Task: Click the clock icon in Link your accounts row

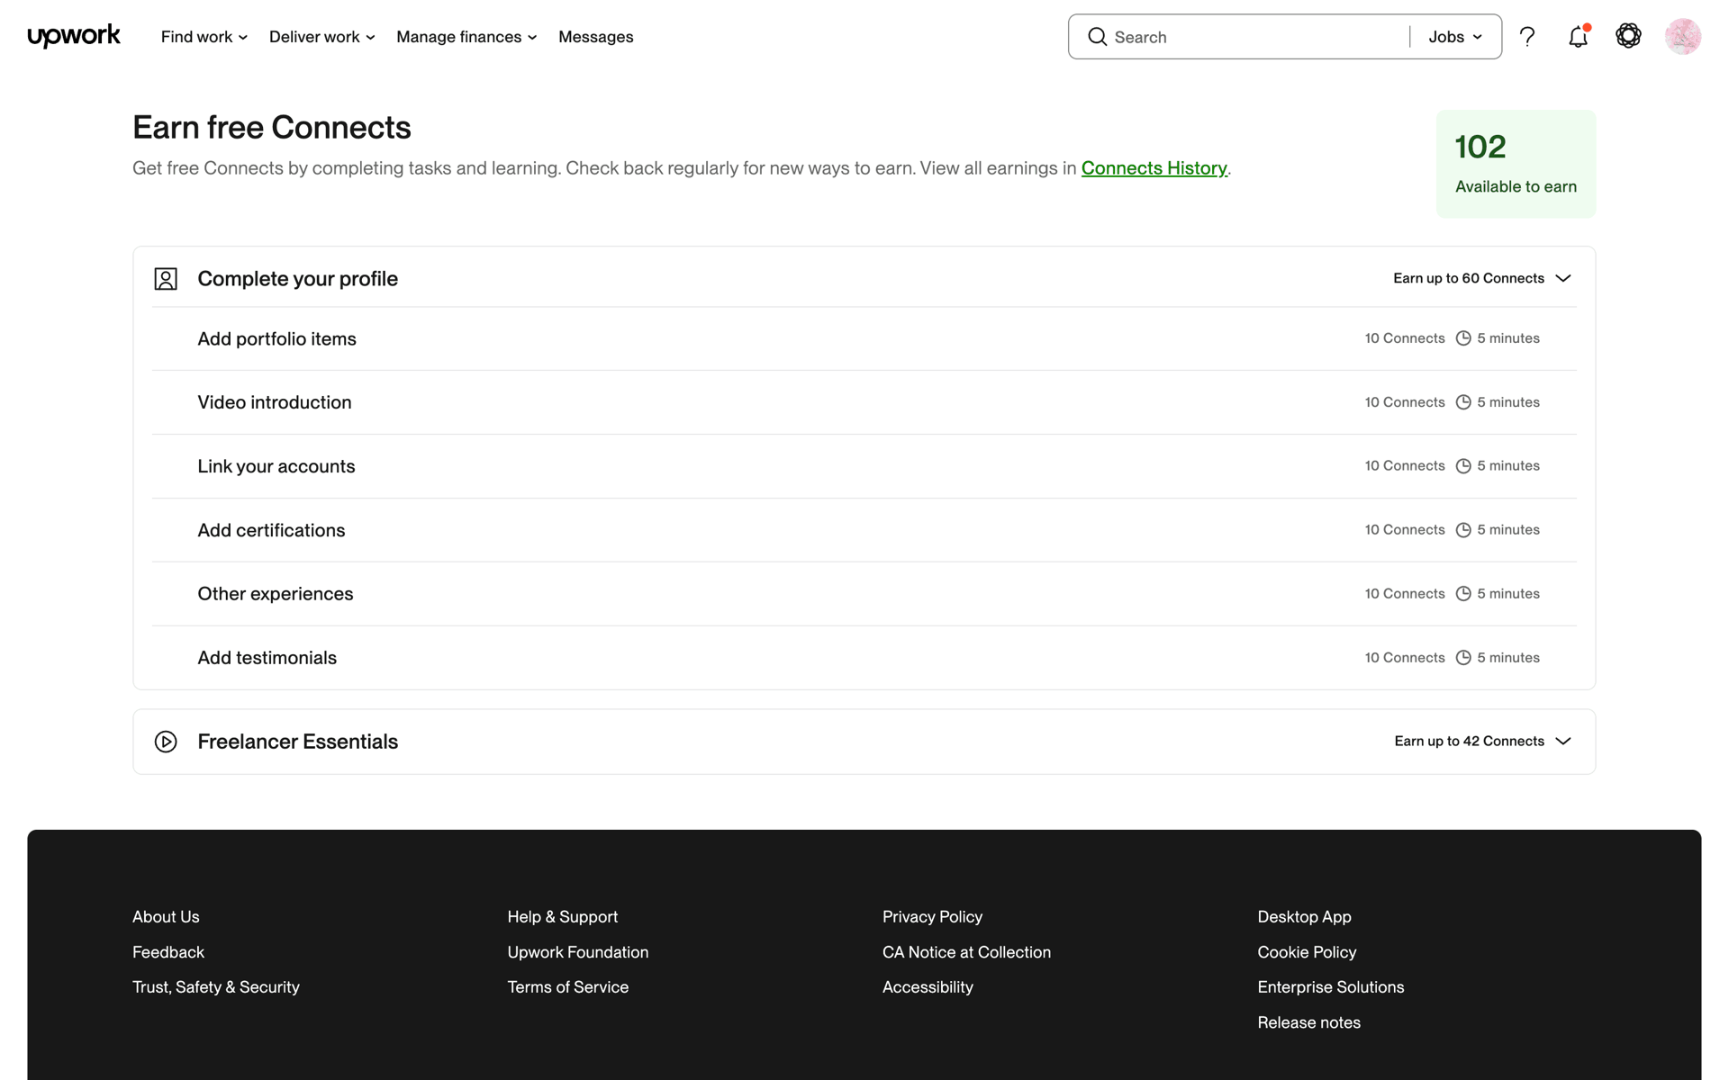Action: click(1463, 466)
